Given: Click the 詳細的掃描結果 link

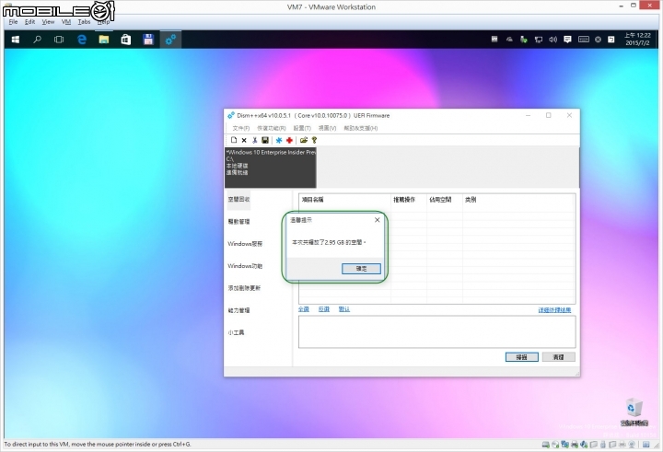Looking at the screenshot, I should click(554, 310).
